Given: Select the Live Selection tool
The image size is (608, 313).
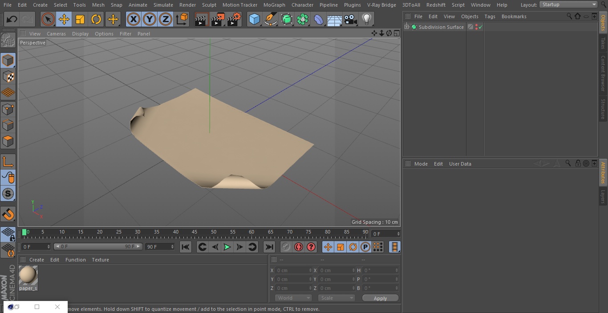Looking at the screenshot, I should [48, 20].
